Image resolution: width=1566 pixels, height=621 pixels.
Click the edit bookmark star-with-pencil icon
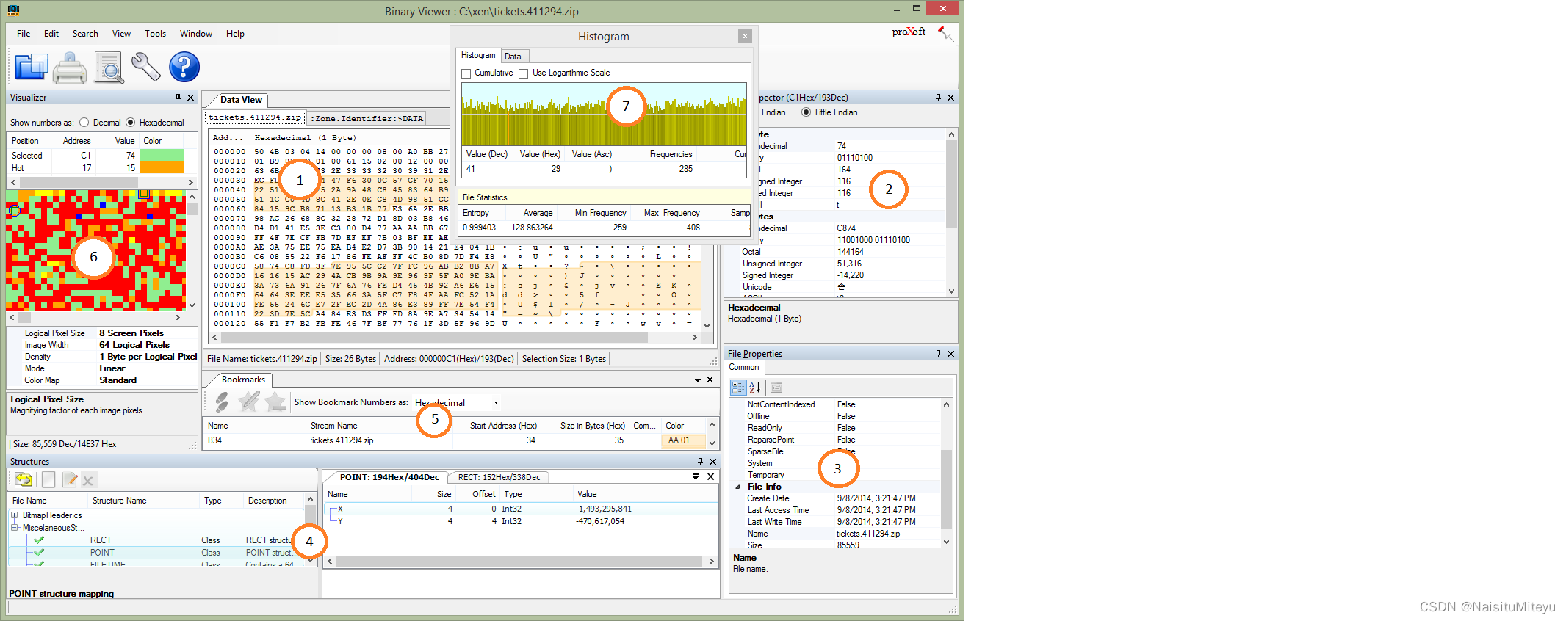point(249,402)
